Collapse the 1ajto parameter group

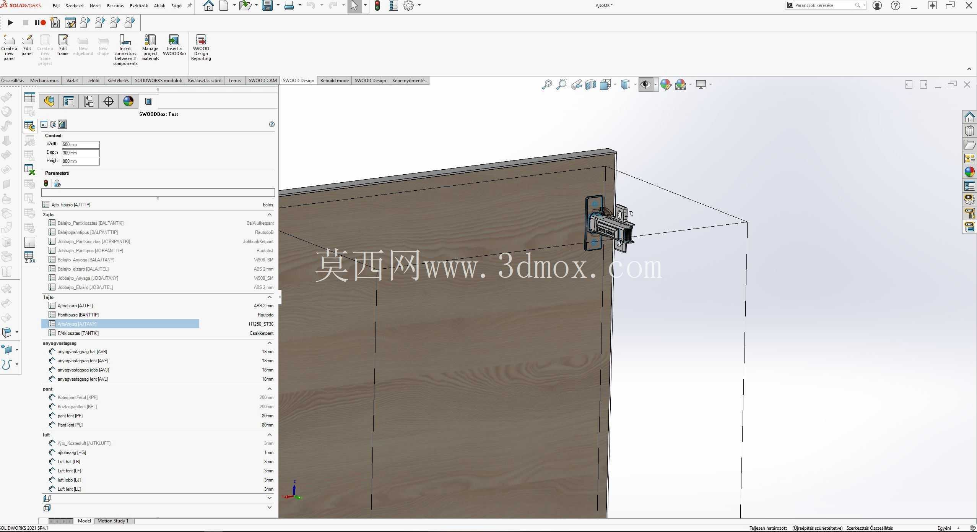270,297
